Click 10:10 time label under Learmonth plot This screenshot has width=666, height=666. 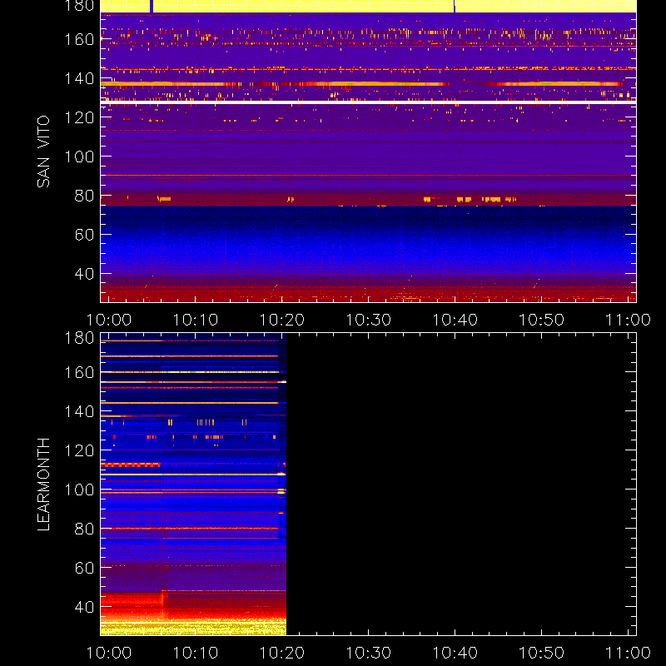click(196, 653)
